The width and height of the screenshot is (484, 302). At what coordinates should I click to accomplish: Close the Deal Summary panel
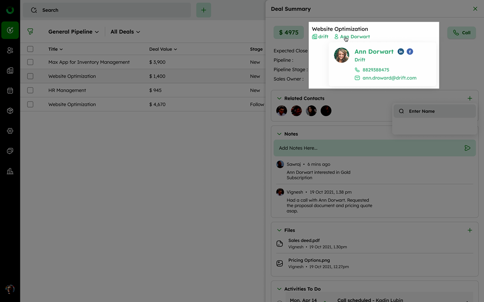click(475, 9)
